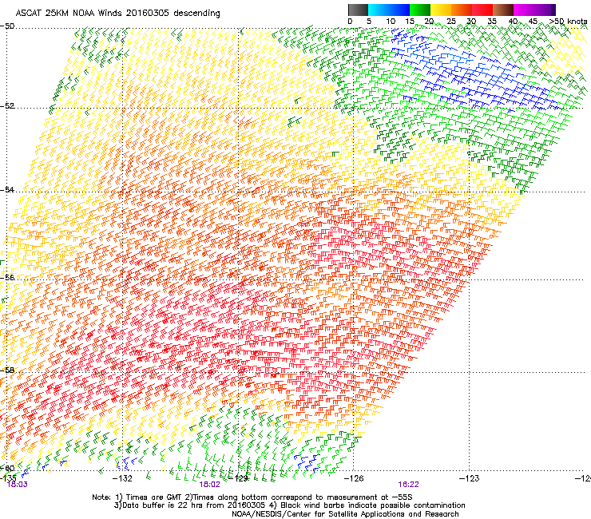Click the orange 25–30 knots legend segment

[462, 10]
